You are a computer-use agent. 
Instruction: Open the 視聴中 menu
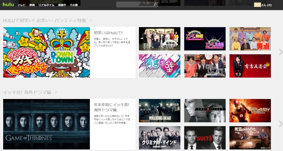point(62,5)
